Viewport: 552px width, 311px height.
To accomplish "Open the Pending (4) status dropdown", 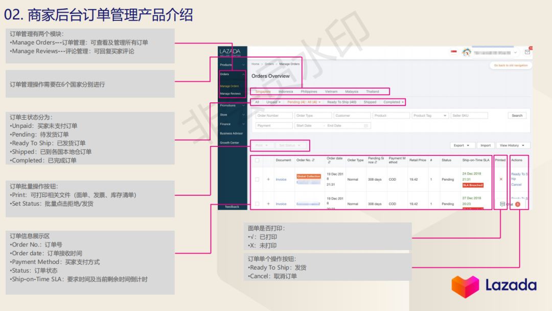I will pyautogui.click(x=304, y=102).
